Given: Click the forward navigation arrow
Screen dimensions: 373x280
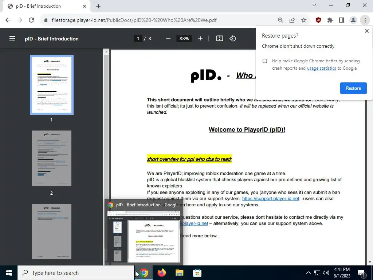Looking at the screenshot, I should 20,20.
